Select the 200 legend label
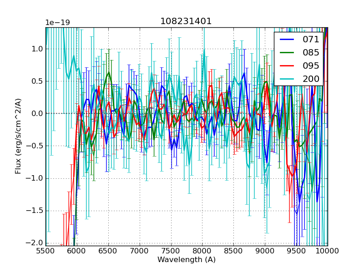 tap(311, 79)
